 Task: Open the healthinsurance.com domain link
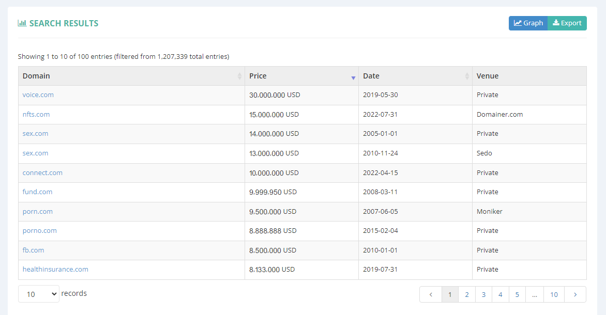pyautogui.click(x=55, y=269)
